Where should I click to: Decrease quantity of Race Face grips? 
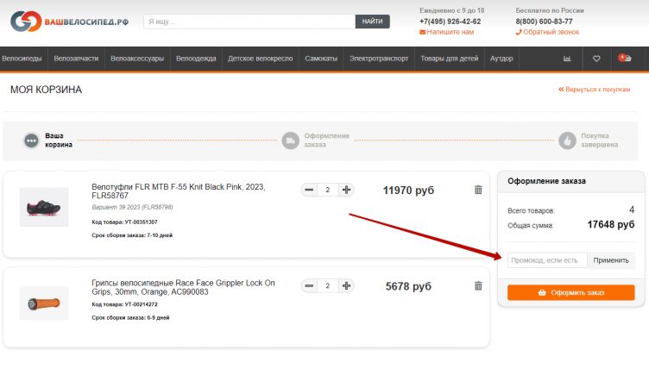[x=309, y=285]
